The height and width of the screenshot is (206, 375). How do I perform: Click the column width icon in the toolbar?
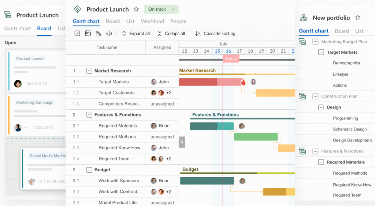[x=109, y=34]
